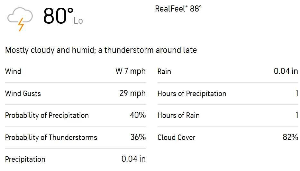Click the 0.04 in Precipitation value
This screenshot has height=171, width=300.
coord(133,159)
